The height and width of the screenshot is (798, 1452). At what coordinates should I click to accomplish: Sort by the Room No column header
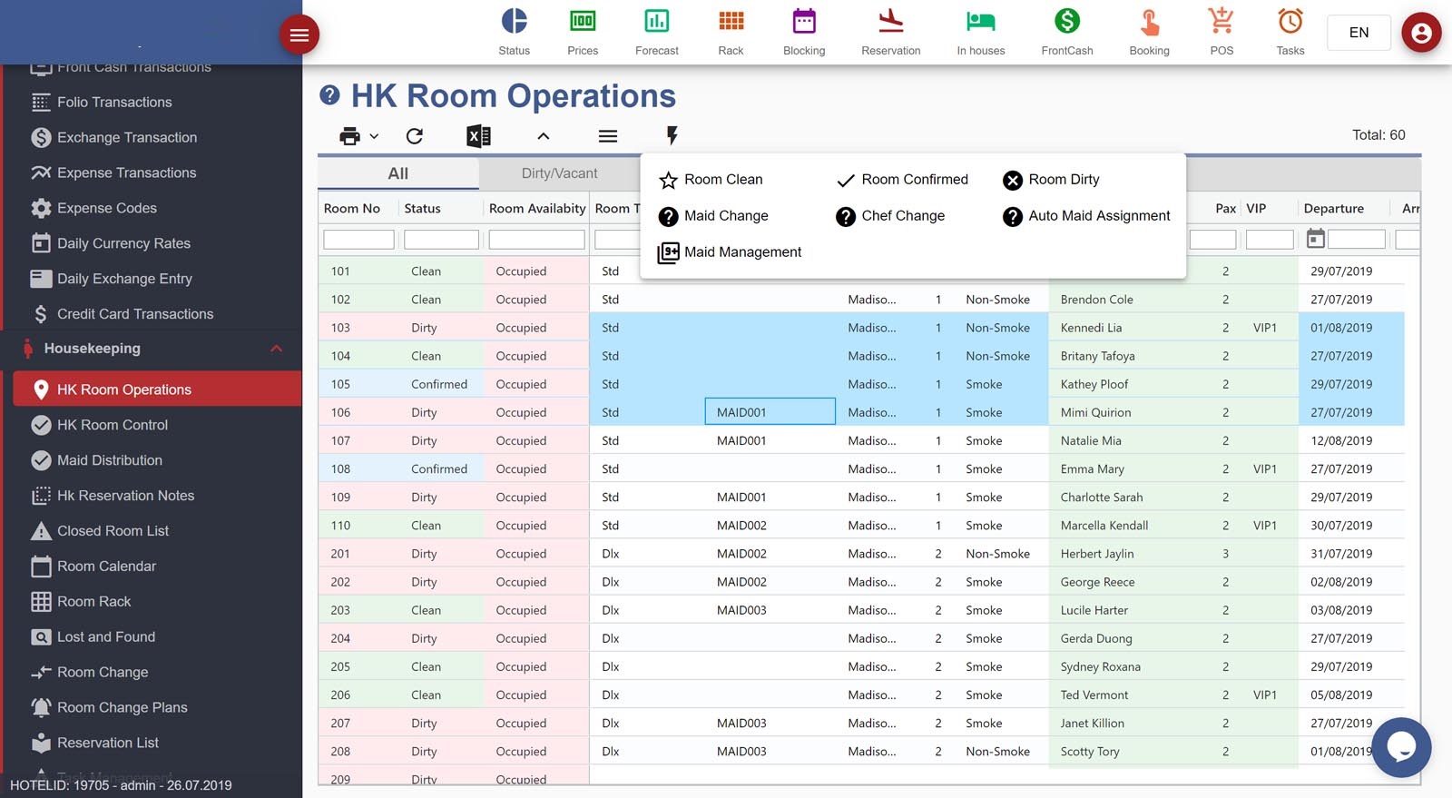(x=352, y=209)
